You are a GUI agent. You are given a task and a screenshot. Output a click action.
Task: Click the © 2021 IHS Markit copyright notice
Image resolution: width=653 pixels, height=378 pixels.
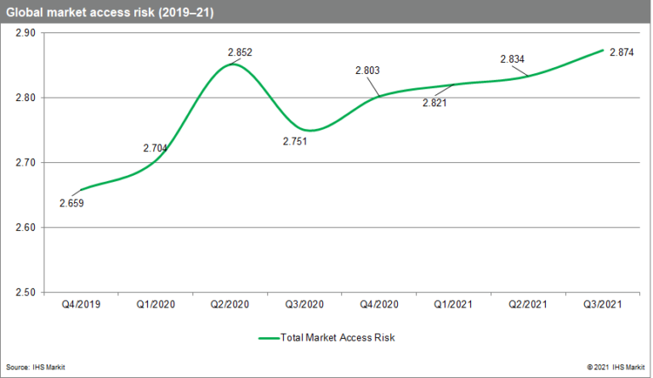pyautogui.click(x=616, y=367)
